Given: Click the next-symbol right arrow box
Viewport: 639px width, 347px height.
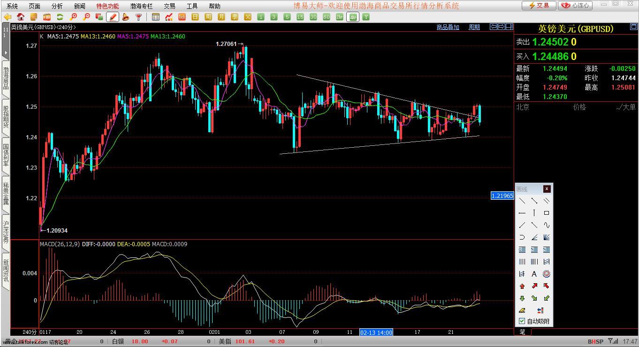Looking at the screenshot, I should click(x=502, y=27).
